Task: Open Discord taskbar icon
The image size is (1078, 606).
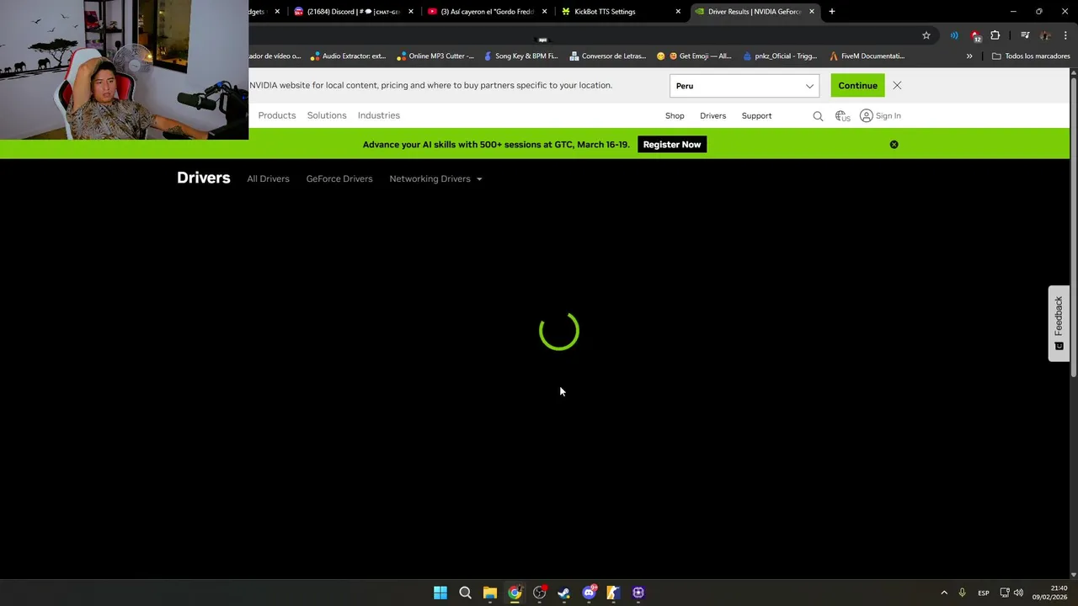Action: coord(589,593)
